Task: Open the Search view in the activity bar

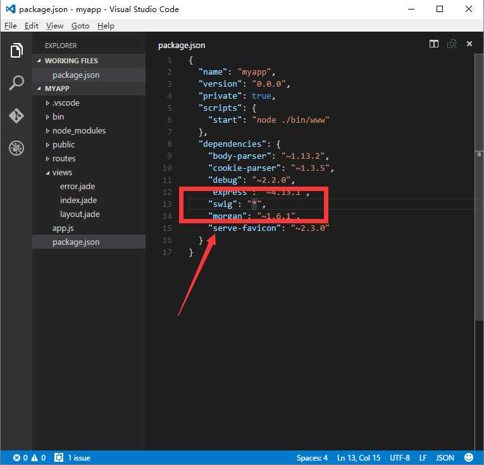Action: [x=16, y=83]
